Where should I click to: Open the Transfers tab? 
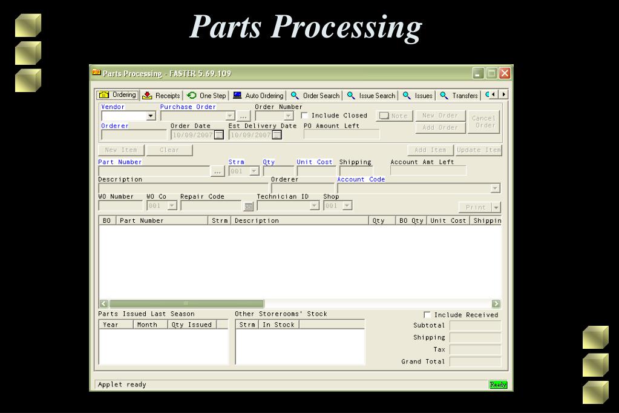[459, 95]
